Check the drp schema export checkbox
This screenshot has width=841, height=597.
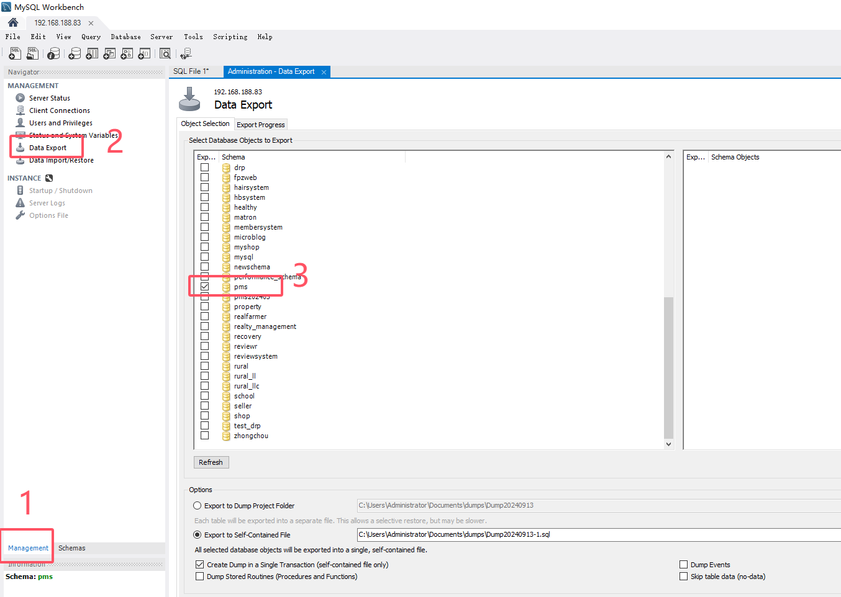204,168
